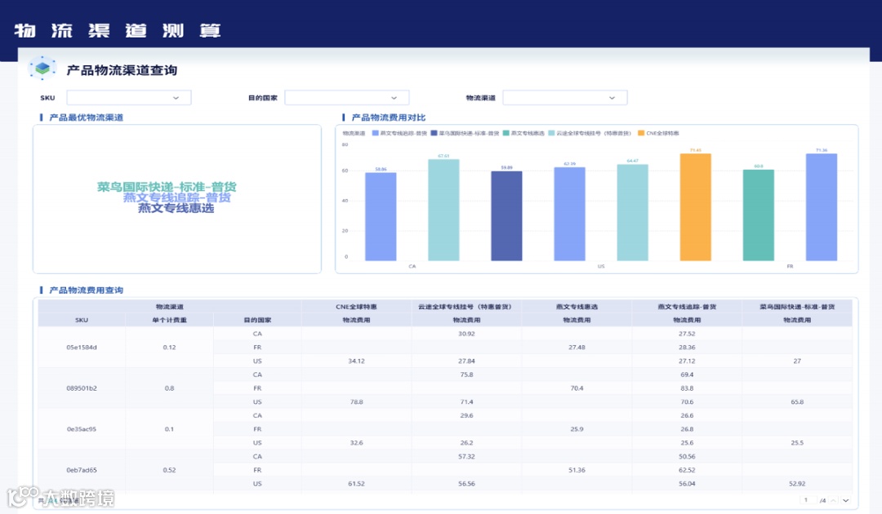
Task: Click 燕文专线惠选 in the optimal channel cloud
Action: click(x=176, y=208)
